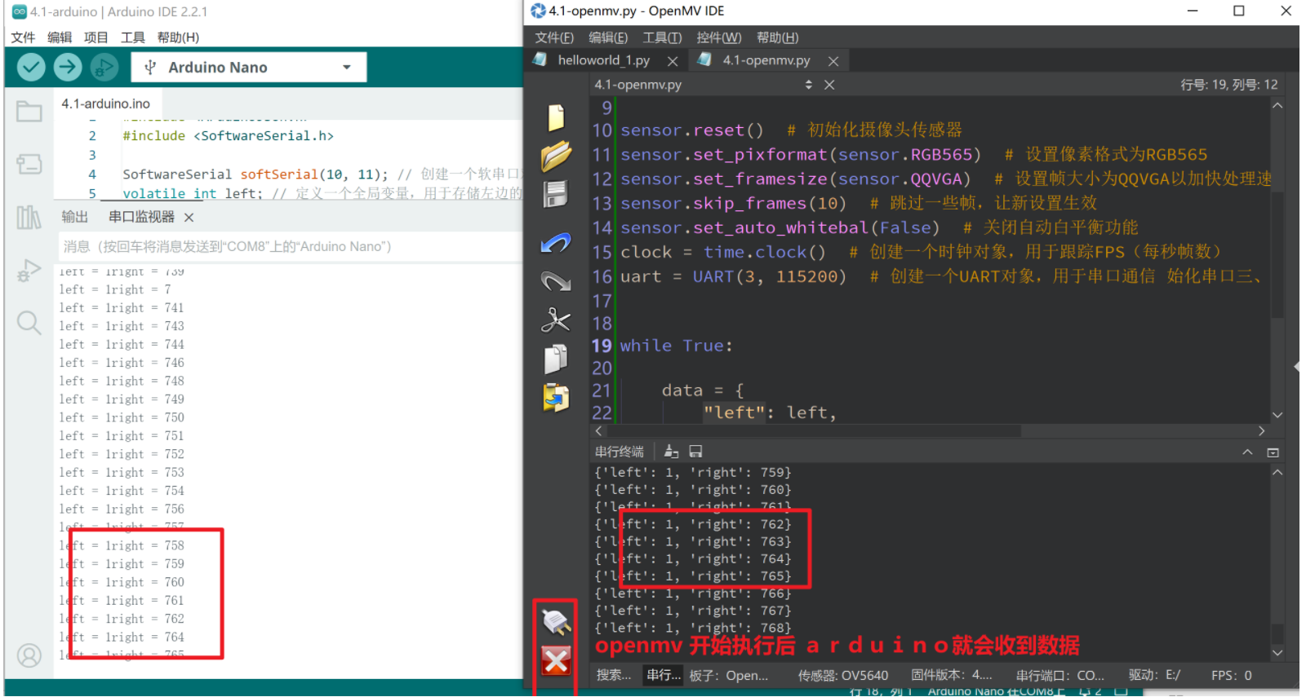Viewport: 1306px width, 697px height.
Task: Close the 4.1-openmv.py tab
Action: pos(833,61)
